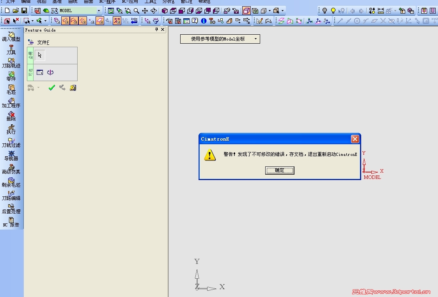
Task: Click 刀路轨迹 toolpath in sidebar
Action: [11, 63]
